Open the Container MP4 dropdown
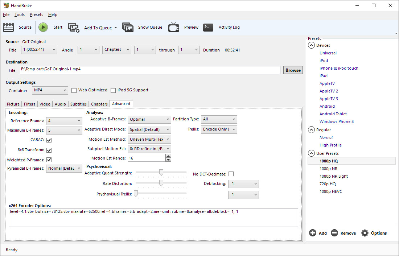Screen dimensions: 399x256 tap(50, 90)
